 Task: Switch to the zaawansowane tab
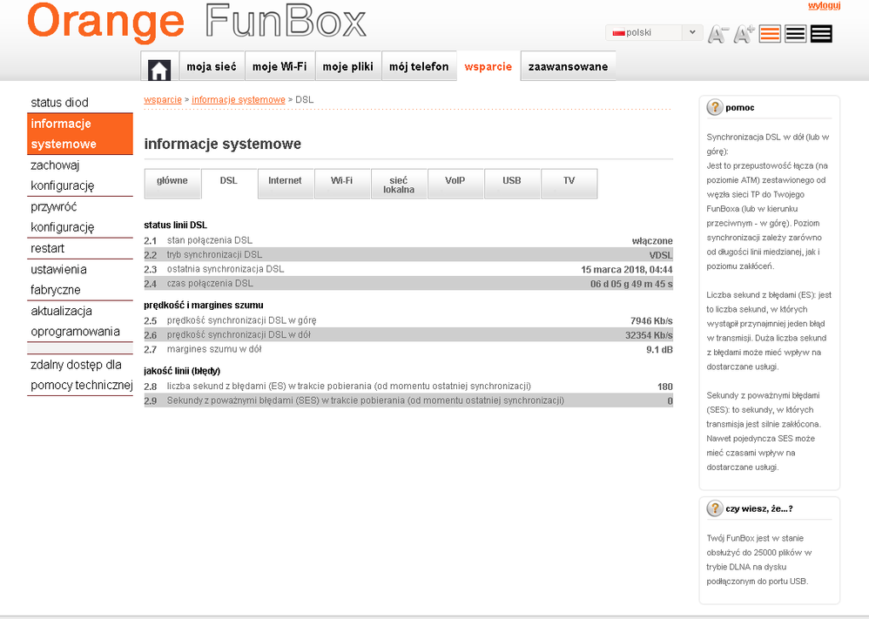(567, 66)
